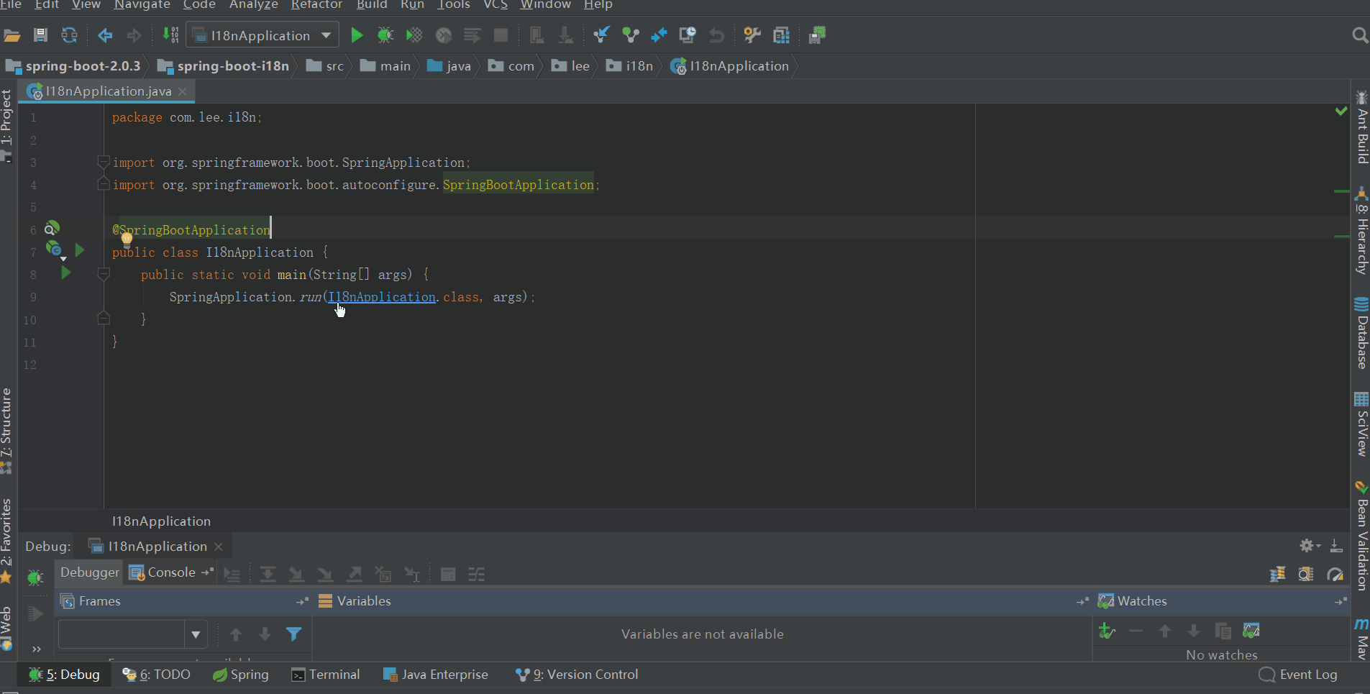Image resolution: width=1370 pixels, height=694 pixels.
Task: Run I18nApplication with the green play button
Action: click(x=357, y=35)
